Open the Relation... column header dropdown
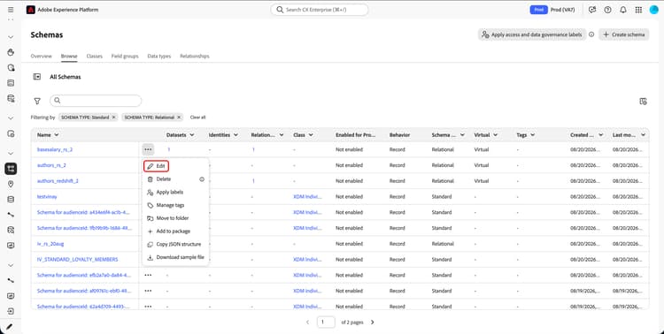 pyautogui.click(x=282, y=135)
